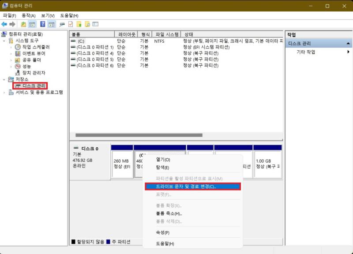Select 성능 in tree
Viewport: 353px width, 254px height.
26,67
